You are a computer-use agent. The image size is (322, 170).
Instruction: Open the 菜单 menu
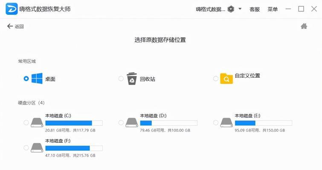tap(273, 9)
